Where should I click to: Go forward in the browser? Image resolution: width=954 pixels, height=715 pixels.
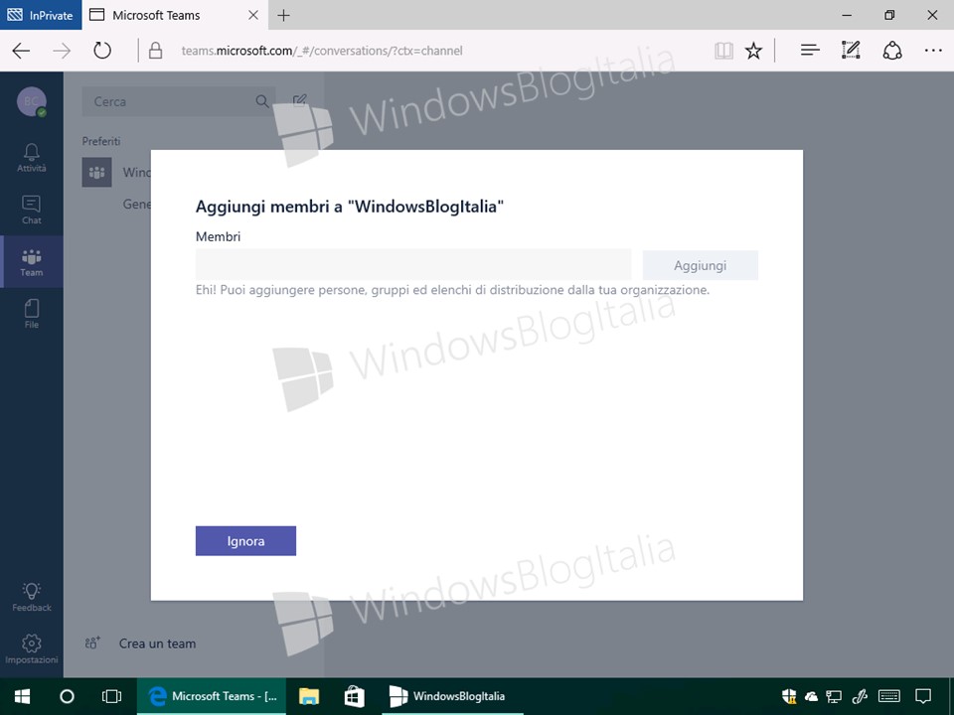click(x=62, y=51)
